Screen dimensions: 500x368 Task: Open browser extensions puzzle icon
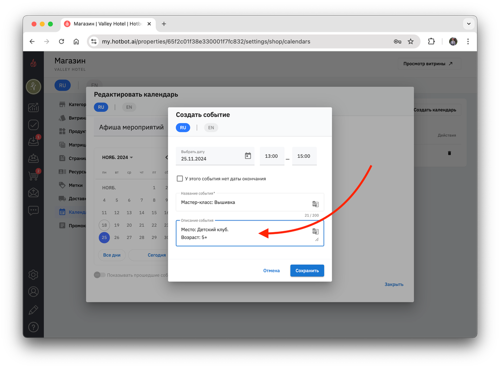point(431,42)
